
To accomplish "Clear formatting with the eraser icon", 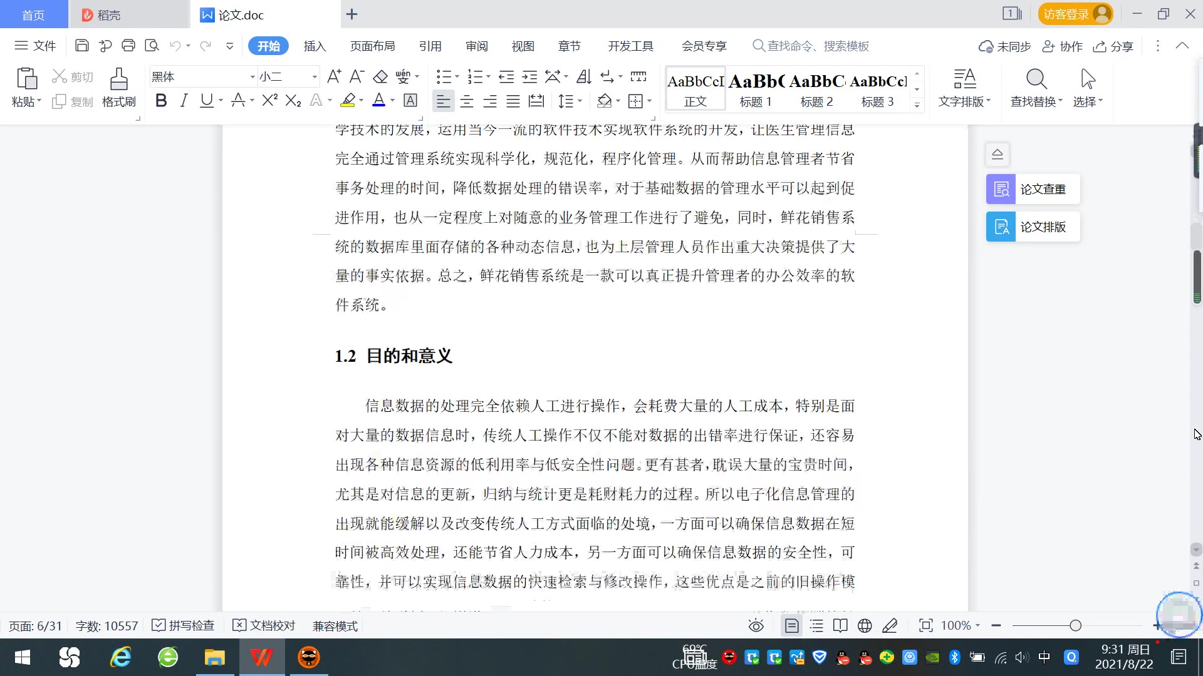I will (x=380, y=77).
